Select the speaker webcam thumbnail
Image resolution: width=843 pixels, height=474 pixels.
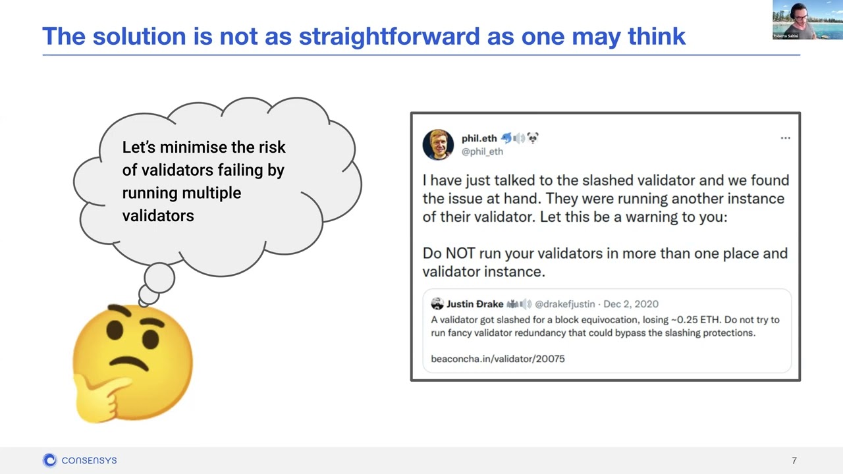click(807, 20)
